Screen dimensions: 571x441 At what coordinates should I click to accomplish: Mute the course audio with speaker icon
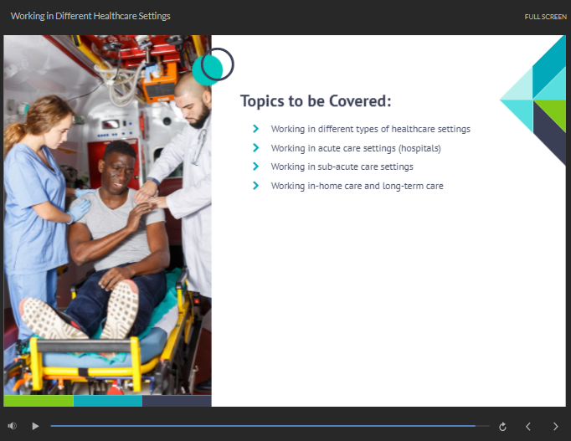[12, 426]
